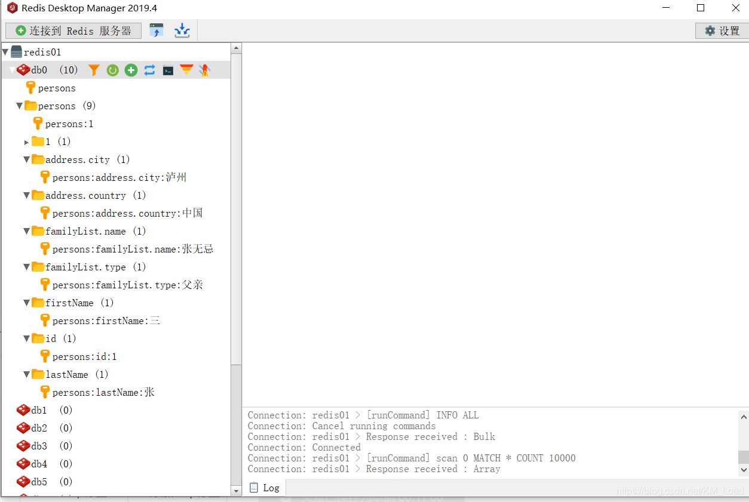This screenshot has width=749, height=502.
Task: Click key icon of persons:familyList.name:张无忌
Action: (x=45, y=249)
